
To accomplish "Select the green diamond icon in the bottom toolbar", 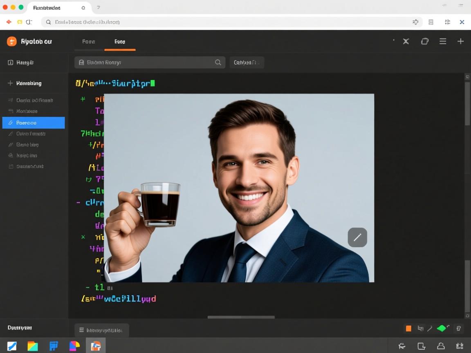I will pyautogui.click(x=442, y=328).
